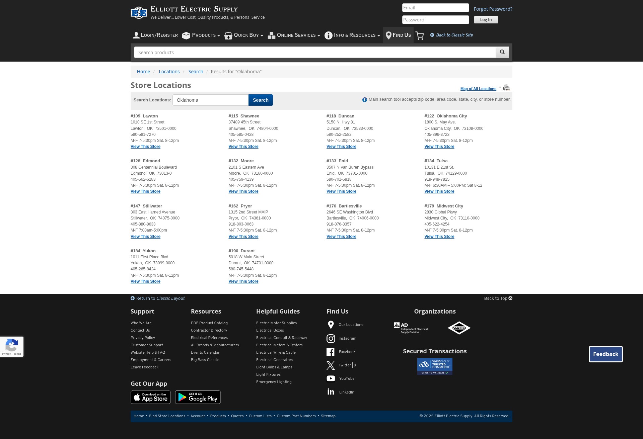
Task: Click the Instagram icon in footer
Action: point(331,339)
